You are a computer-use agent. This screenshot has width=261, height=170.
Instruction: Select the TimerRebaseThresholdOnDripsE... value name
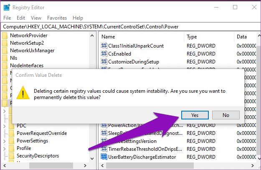click(145, 149)
